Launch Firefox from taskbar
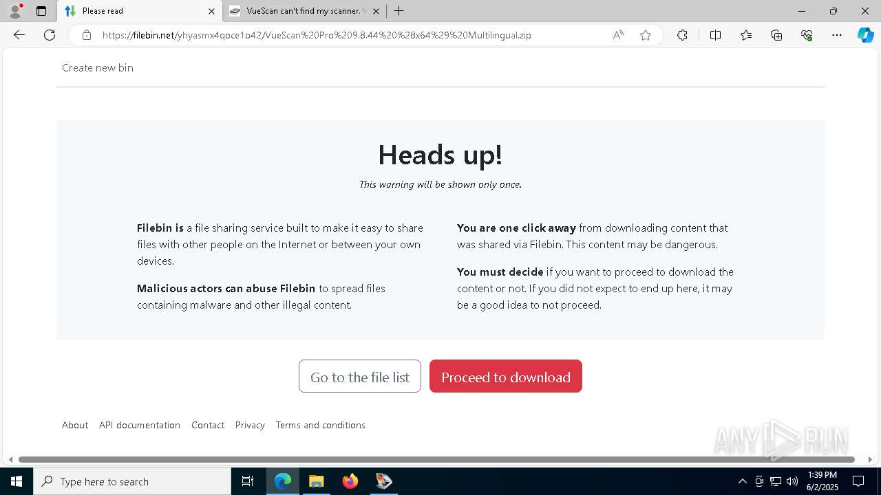This screenshot has height=495, width=881. (x=350, y=481)
